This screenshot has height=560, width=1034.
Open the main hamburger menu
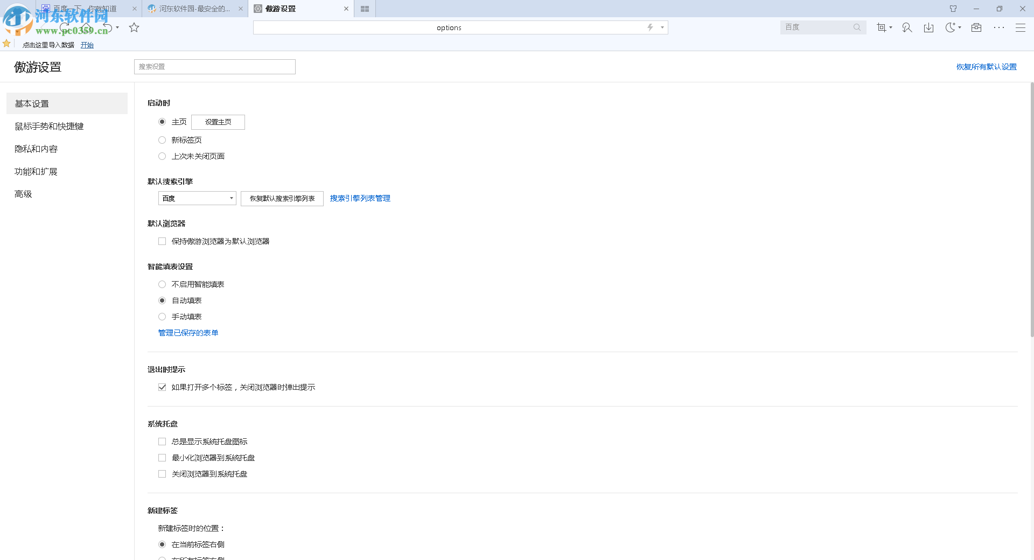(1021, 27)
